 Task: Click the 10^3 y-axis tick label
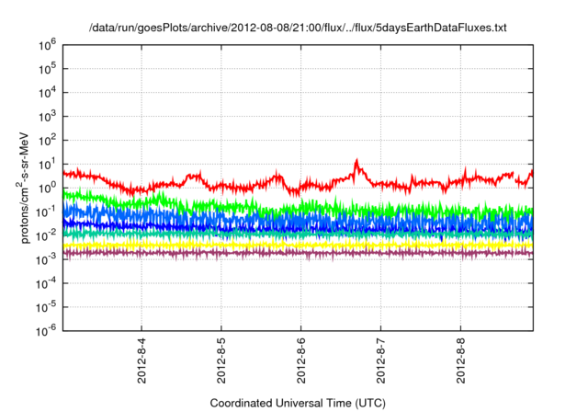(47, 116)
